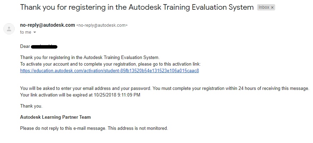
Task: Click the "to me" recipient text
Action: point(25,32)
